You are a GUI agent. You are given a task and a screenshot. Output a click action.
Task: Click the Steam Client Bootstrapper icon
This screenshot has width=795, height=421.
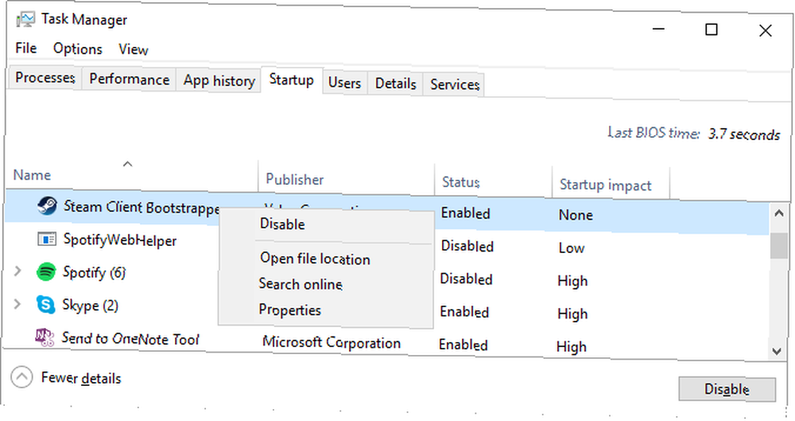[47, 205]
